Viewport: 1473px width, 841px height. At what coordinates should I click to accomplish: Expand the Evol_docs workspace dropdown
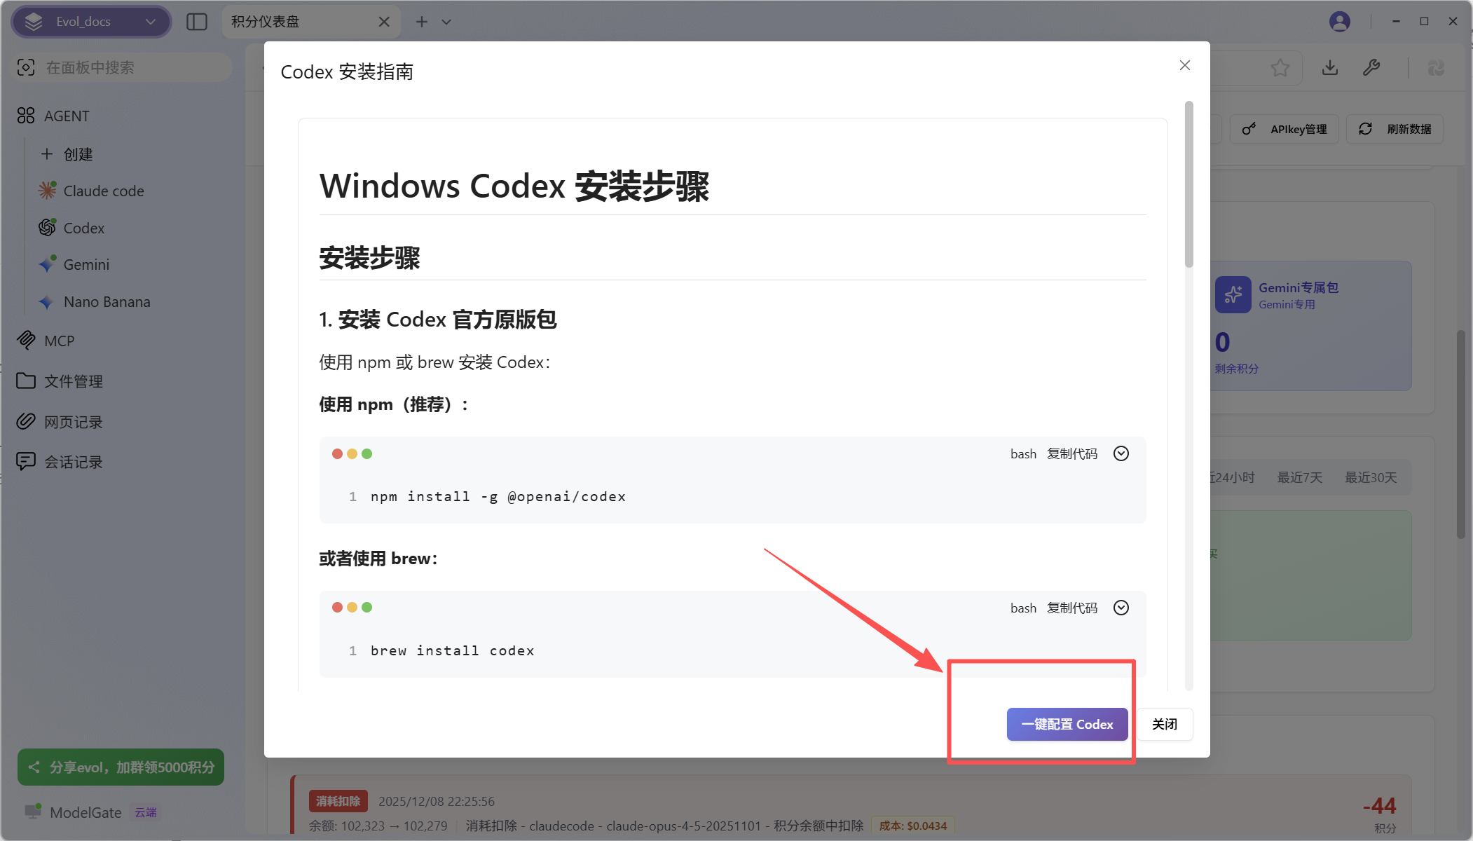coord(91,22)
